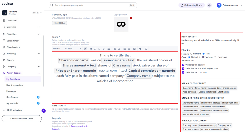Insert a bulleted list

(129, 49)
